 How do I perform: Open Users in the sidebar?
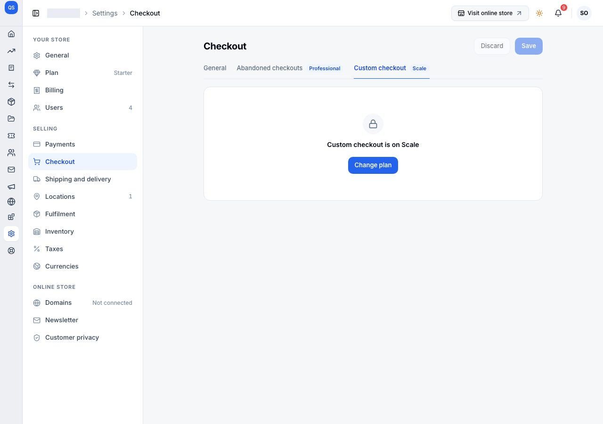[82, 107]
